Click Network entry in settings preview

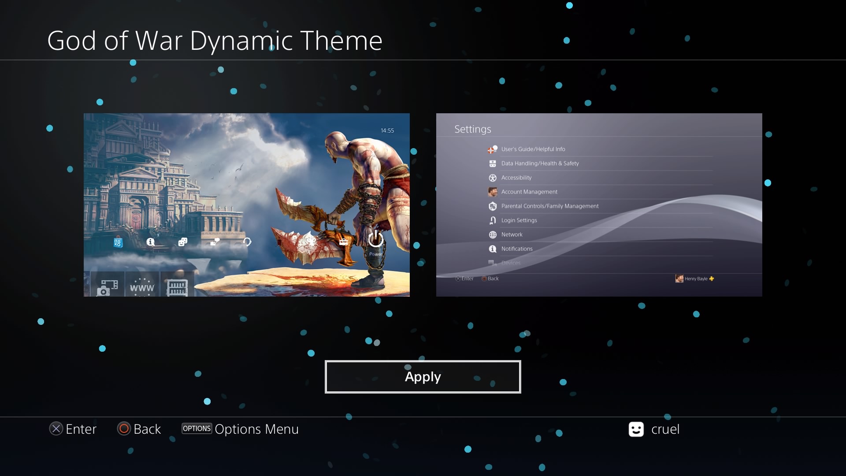point(512,234)
